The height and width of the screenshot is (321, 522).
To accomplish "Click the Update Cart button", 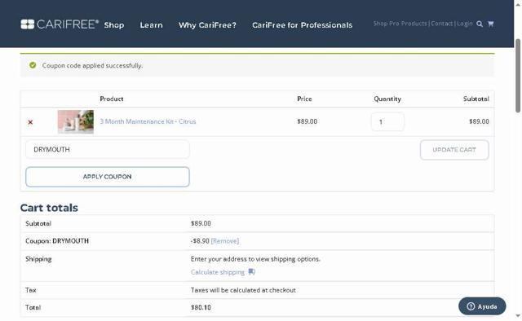I will tap(454, 150).
